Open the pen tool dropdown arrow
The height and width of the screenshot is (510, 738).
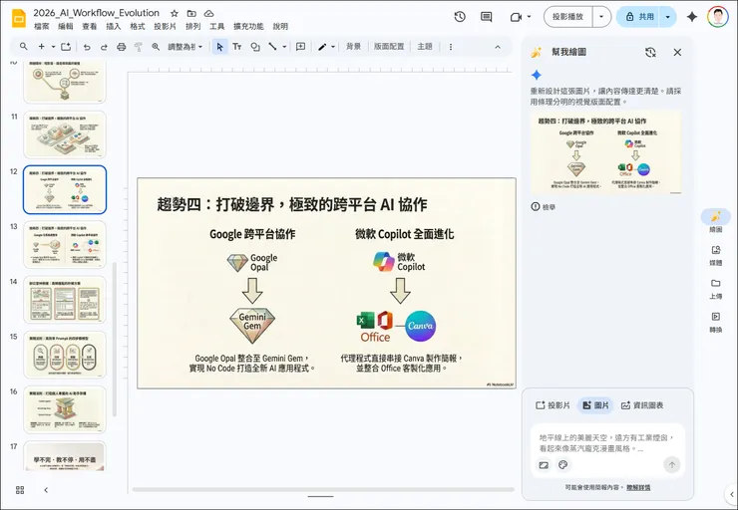[x=333, y=47]
